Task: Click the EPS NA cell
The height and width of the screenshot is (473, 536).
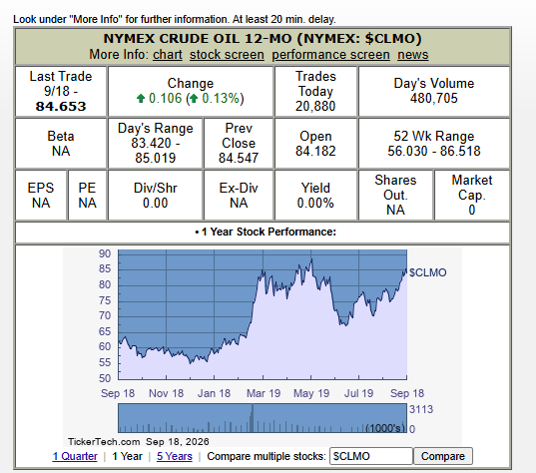Action: click(41, 196)
